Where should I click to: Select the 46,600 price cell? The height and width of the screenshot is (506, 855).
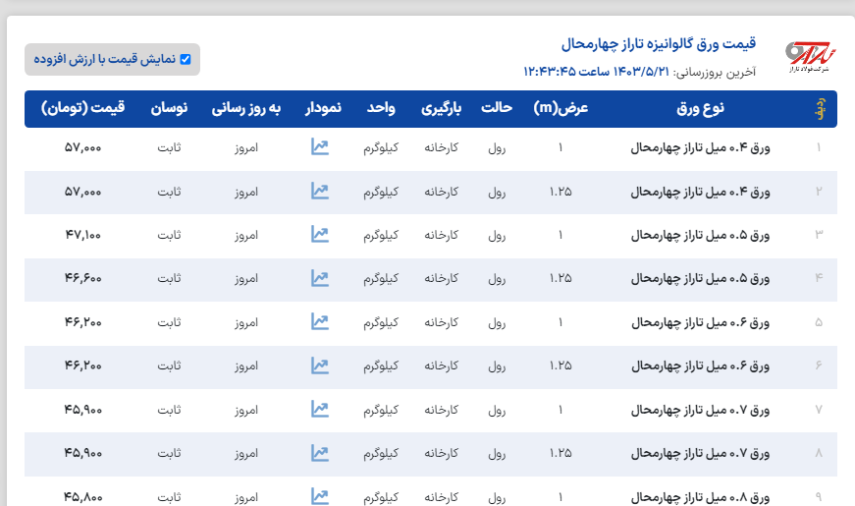83,279
